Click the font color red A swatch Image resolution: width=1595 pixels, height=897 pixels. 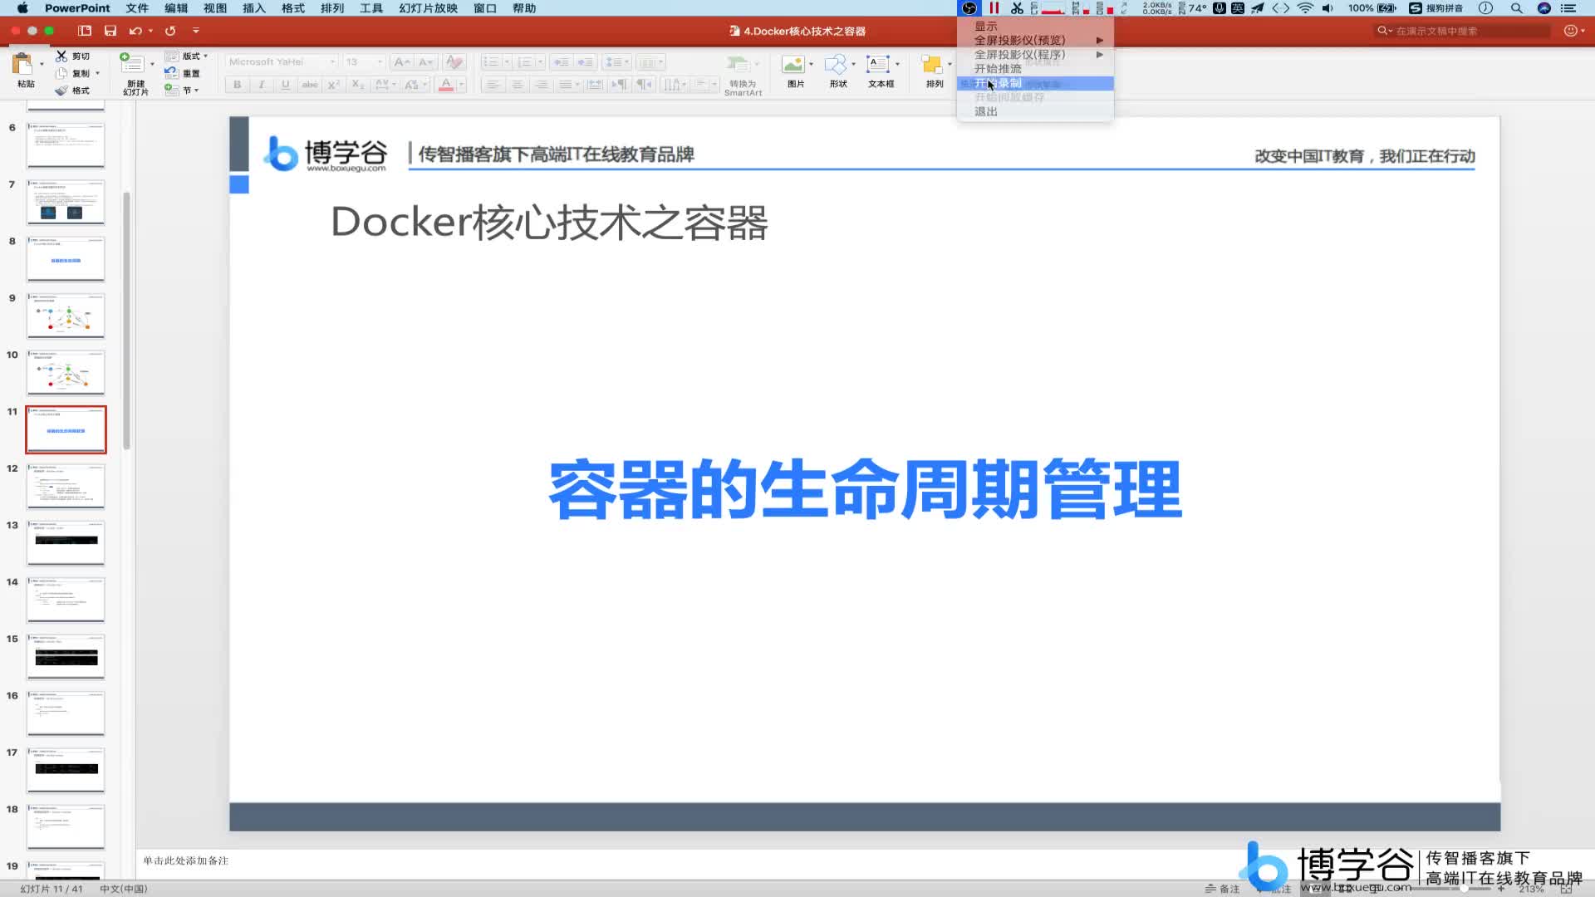click(446, 85)
